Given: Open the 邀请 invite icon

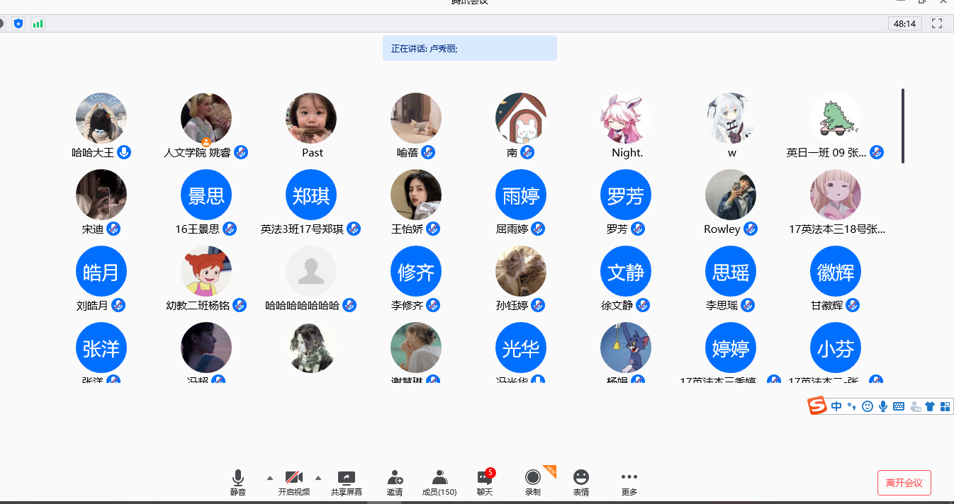Looking at the screenshot, I should (x=395, y=478).
